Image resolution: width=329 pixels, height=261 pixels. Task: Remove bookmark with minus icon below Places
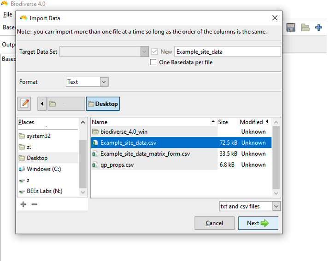(x=35, y=204)
